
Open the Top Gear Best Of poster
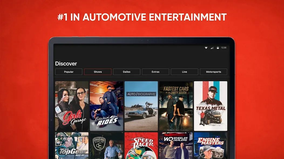point(72,146)
